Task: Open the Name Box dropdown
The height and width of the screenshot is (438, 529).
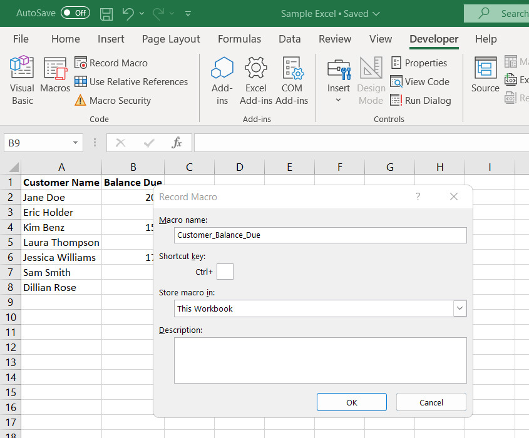Action: 74,143
